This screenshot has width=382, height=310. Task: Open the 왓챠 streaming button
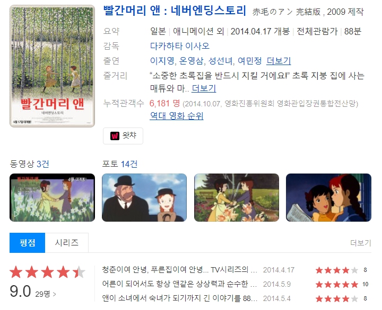coord(123,136)
